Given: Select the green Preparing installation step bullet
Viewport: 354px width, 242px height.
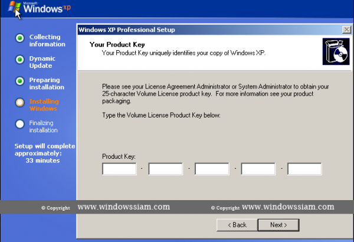Looking at the screenshot, I should (20, 81).
